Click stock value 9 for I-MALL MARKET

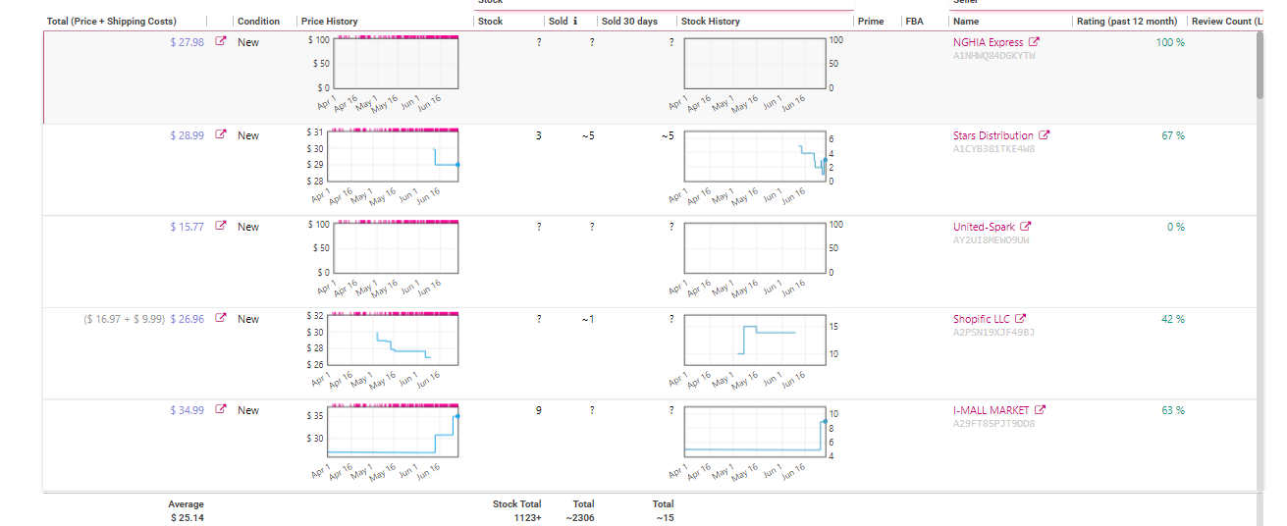[538, 410]
